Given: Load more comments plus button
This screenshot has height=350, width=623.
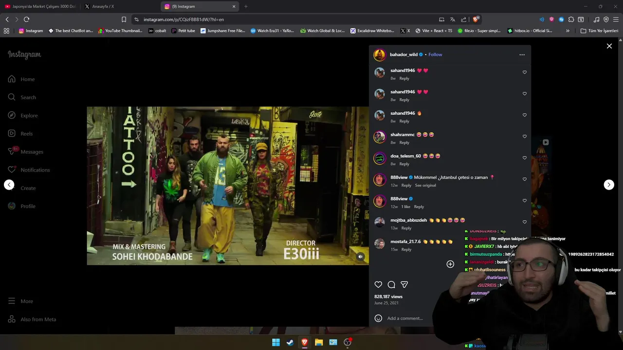Looking at the screenshot, I should [x=450, y=264].
